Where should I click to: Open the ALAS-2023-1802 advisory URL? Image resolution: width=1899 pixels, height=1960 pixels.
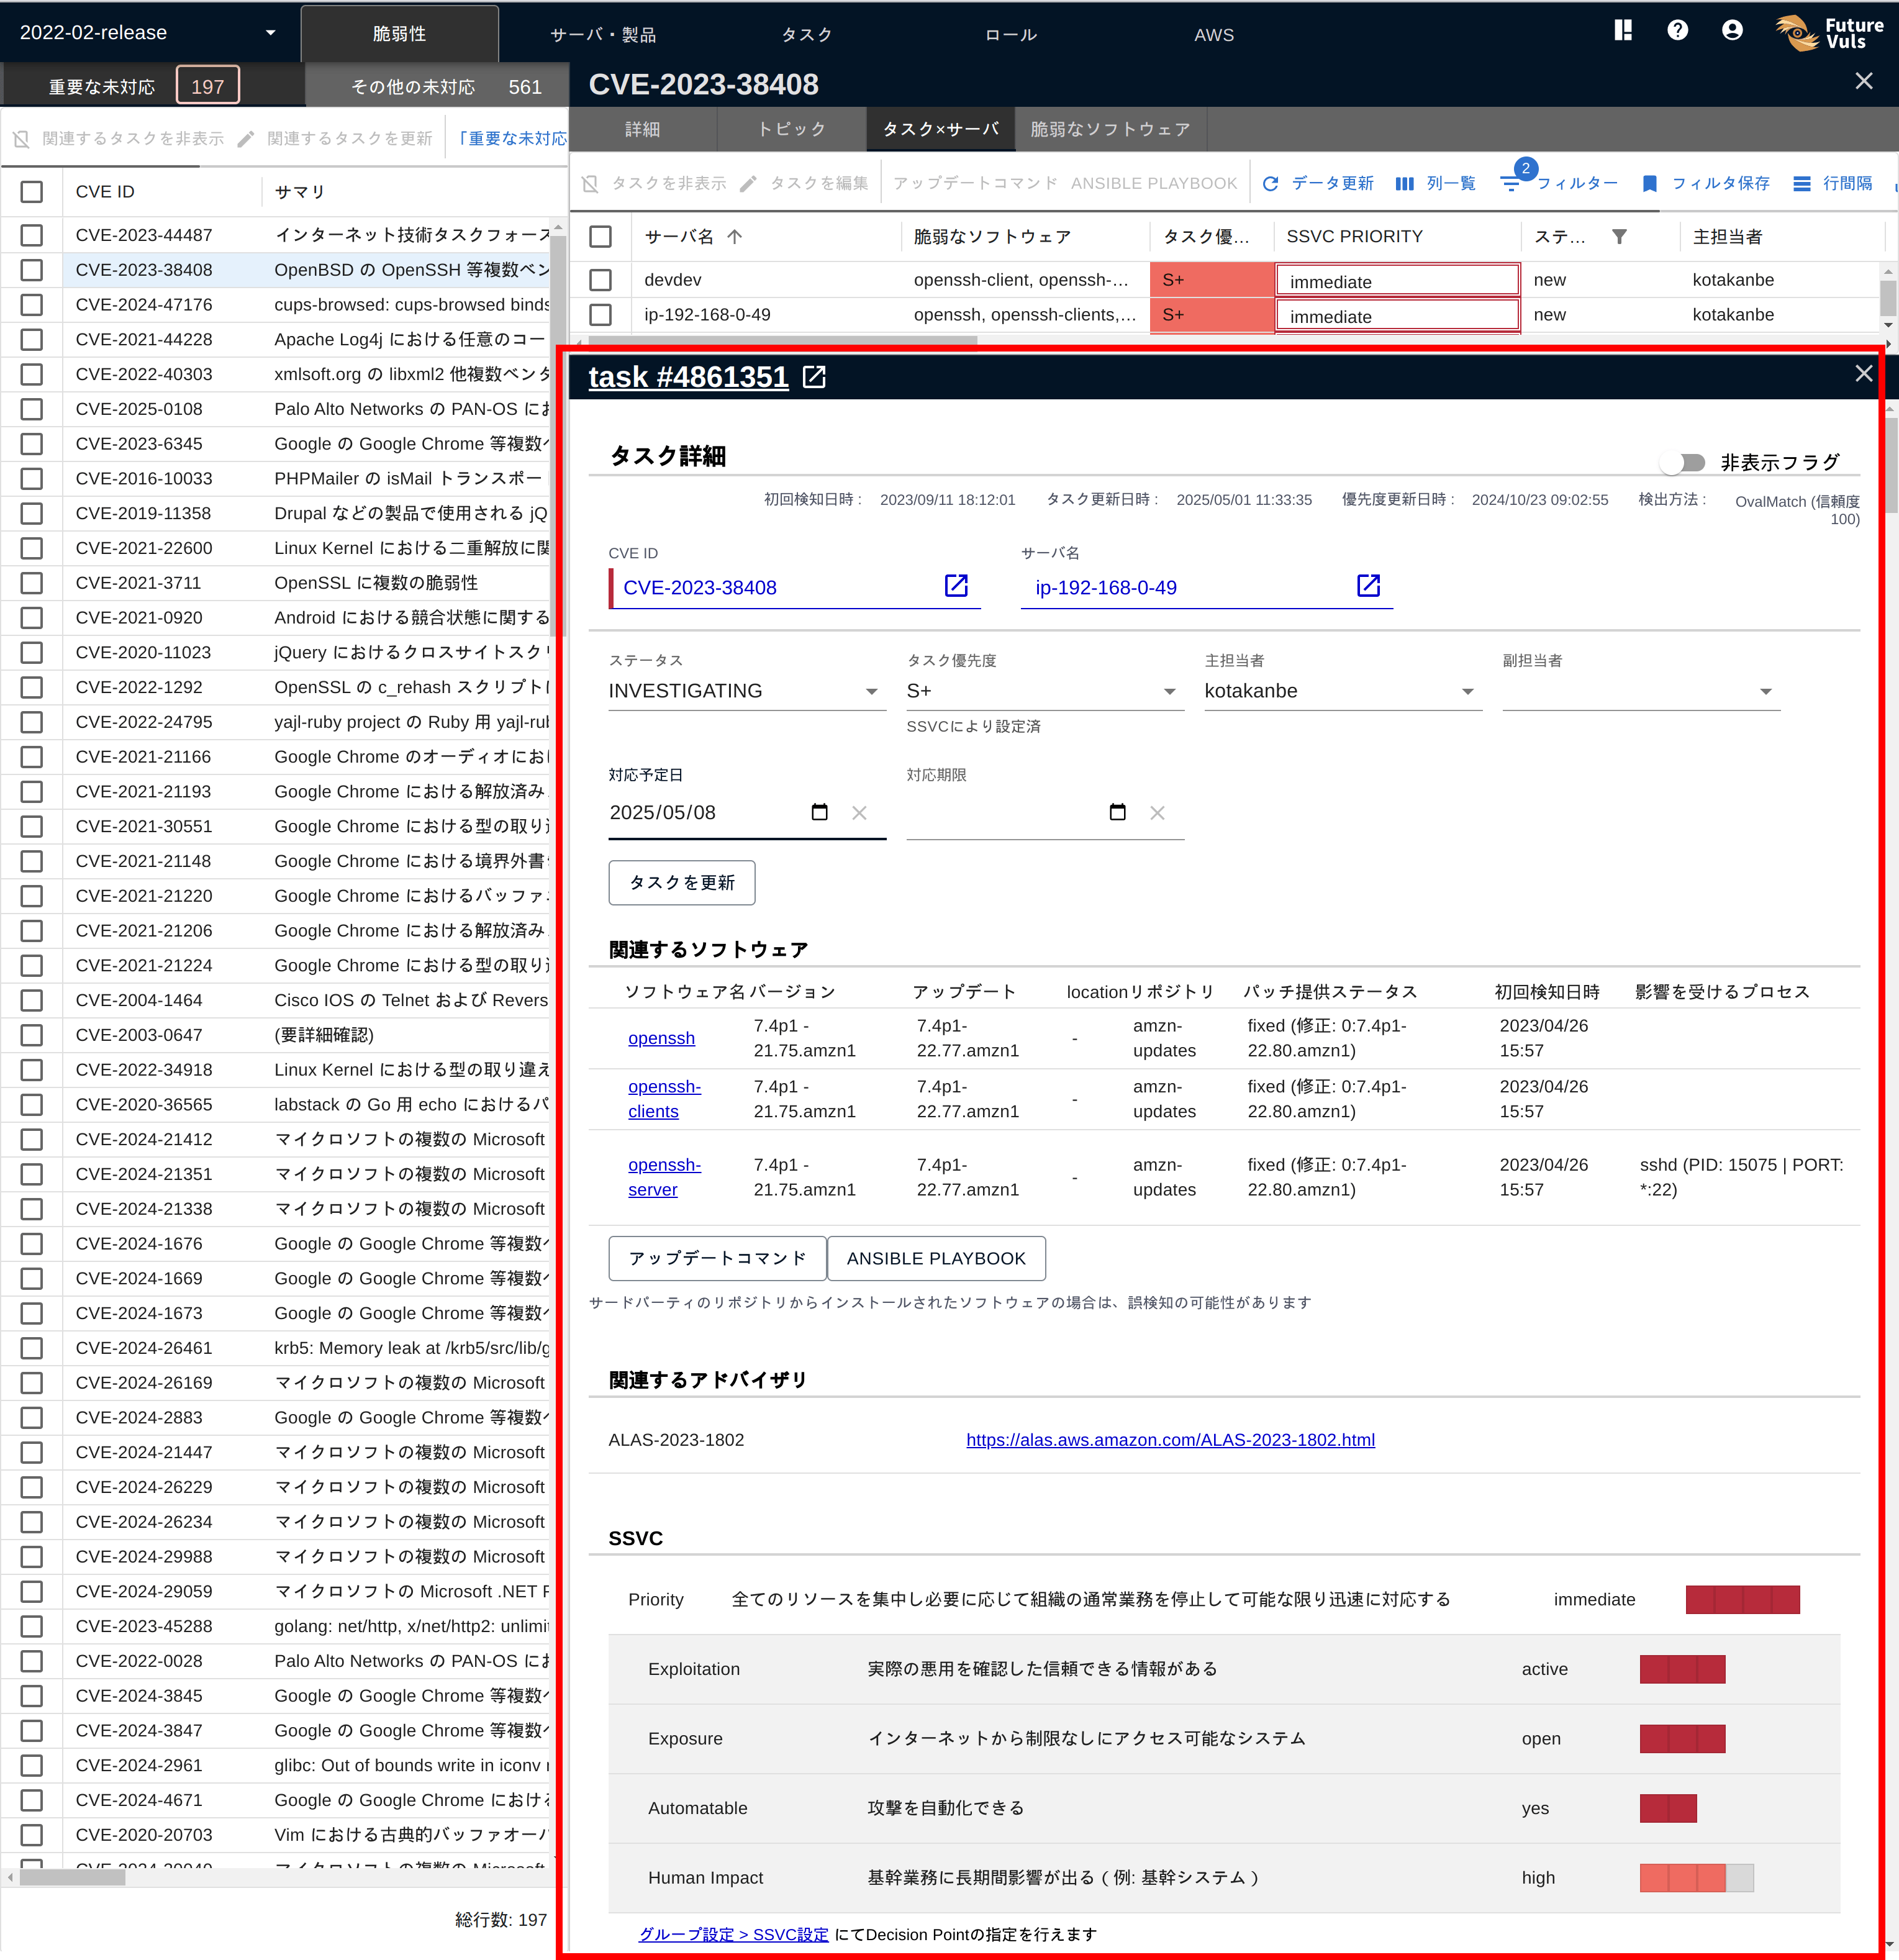[x=1170, y=1440]
